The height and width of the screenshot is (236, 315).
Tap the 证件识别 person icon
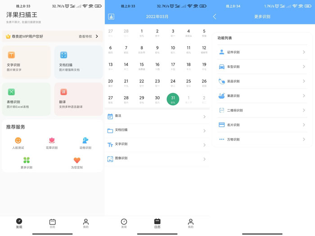click(x=221, y=52)
